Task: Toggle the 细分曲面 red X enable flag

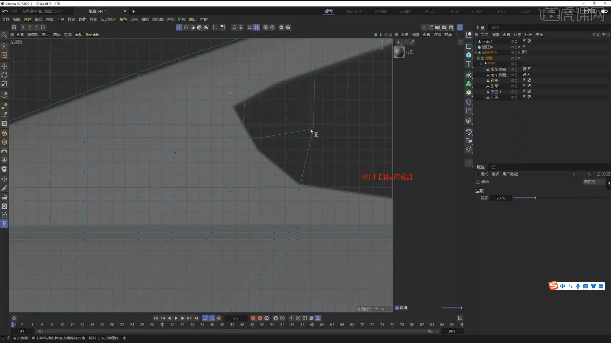Action: (x=519, y=53)
